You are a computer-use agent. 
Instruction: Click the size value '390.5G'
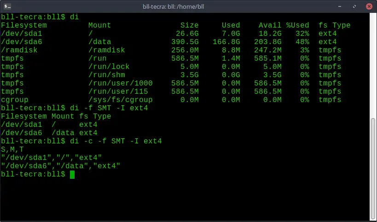pos(185,42)
